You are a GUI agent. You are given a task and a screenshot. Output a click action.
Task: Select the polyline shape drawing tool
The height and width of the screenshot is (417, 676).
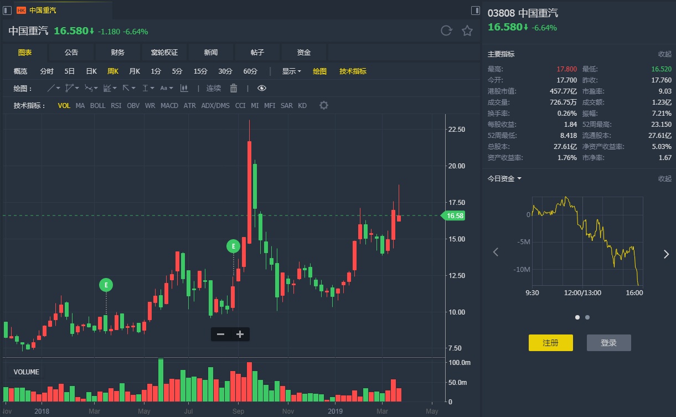point(70,88)
